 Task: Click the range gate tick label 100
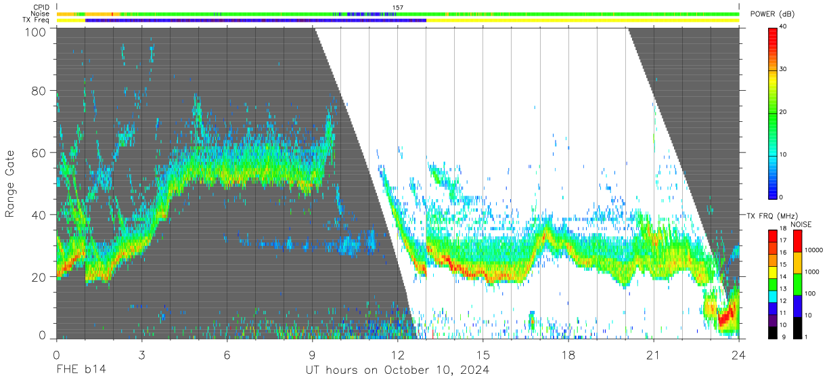[36, 31]
